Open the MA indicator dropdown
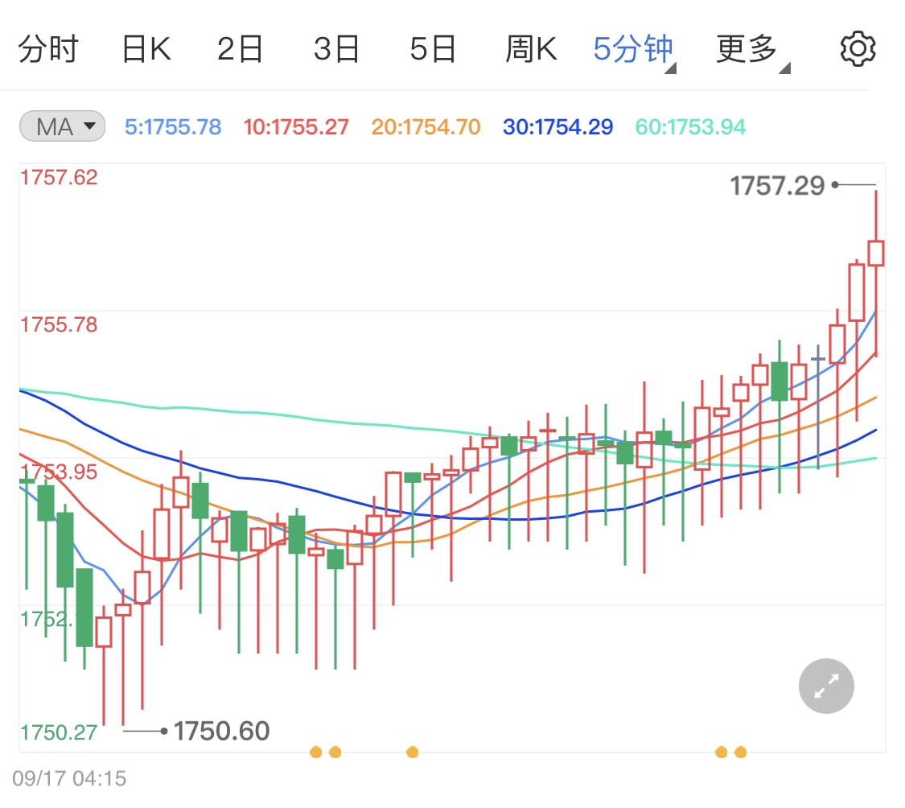This screenshot has width=905, height=808. (62, 126)
